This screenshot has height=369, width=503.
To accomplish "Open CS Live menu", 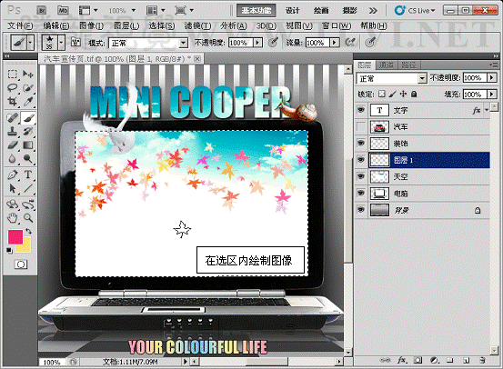I will (x=415, y=11).
